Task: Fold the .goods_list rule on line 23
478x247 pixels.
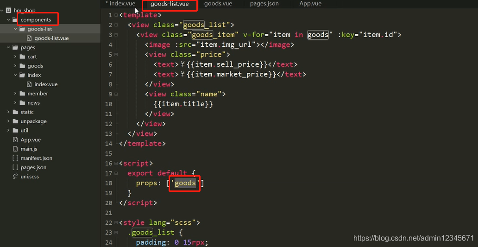Action: tap(116, 233)
